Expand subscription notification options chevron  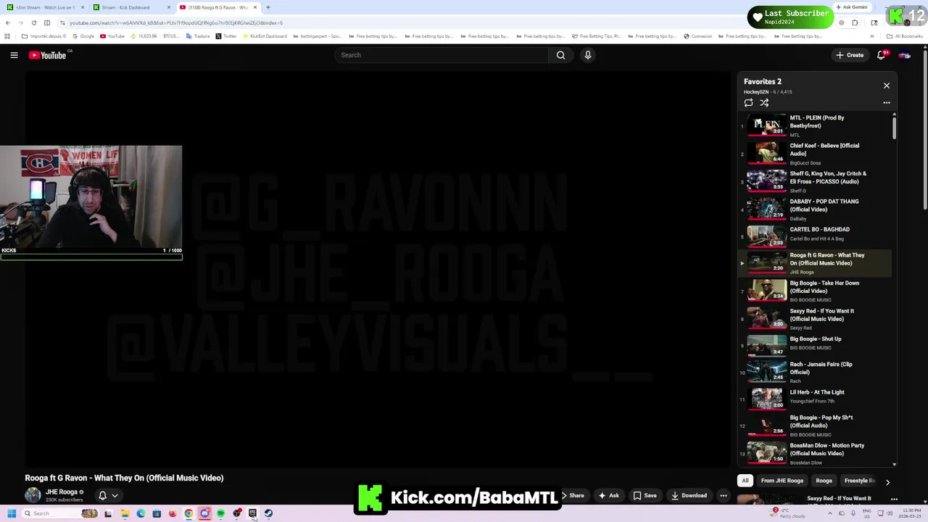[x=115, y=496]
